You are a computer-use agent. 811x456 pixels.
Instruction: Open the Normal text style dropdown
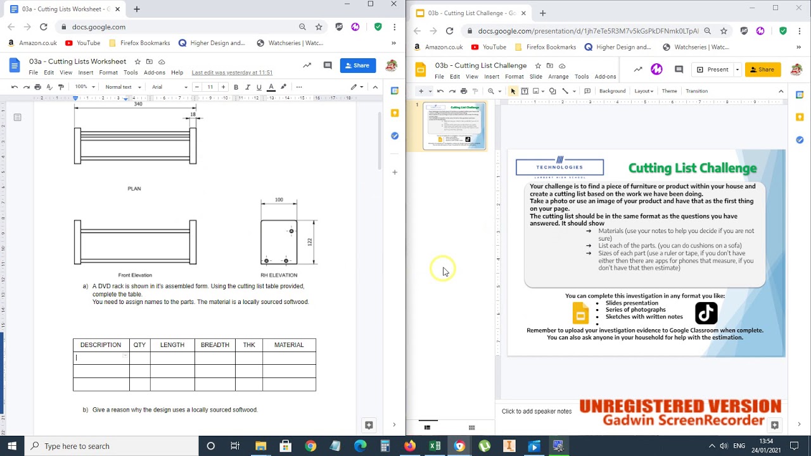[123, 87]
